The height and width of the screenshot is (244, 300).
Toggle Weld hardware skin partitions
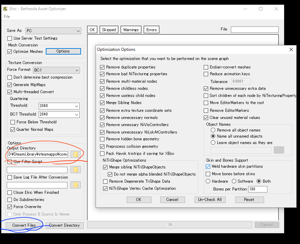[208, 166]
